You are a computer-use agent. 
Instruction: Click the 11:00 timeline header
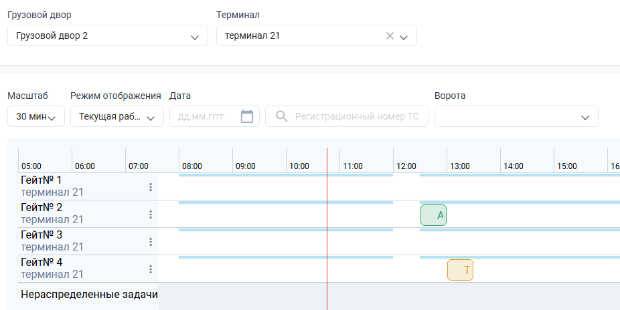353,166
